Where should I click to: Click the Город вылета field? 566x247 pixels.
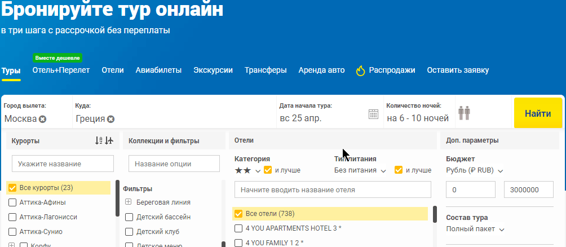[37, 112]
